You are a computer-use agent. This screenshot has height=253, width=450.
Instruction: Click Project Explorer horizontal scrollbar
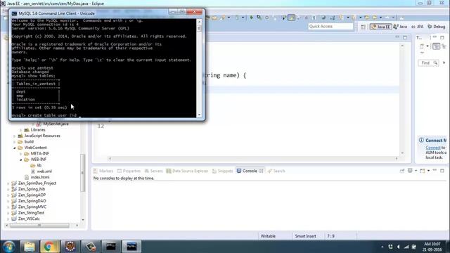coord(39,226)
